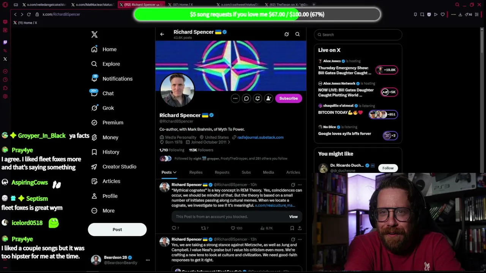This screenshot has height=273, width=486.
Task: Click the song requests donation progress bar
Action: click(x=257, y=14)
